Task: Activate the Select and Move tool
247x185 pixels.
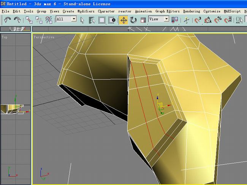Action: 123,20
